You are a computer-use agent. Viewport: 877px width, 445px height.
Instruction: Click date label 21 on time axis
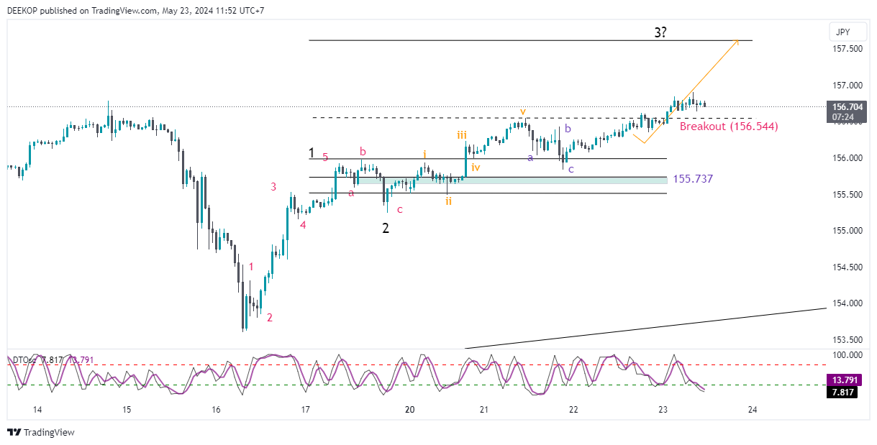tap(484, 410)
